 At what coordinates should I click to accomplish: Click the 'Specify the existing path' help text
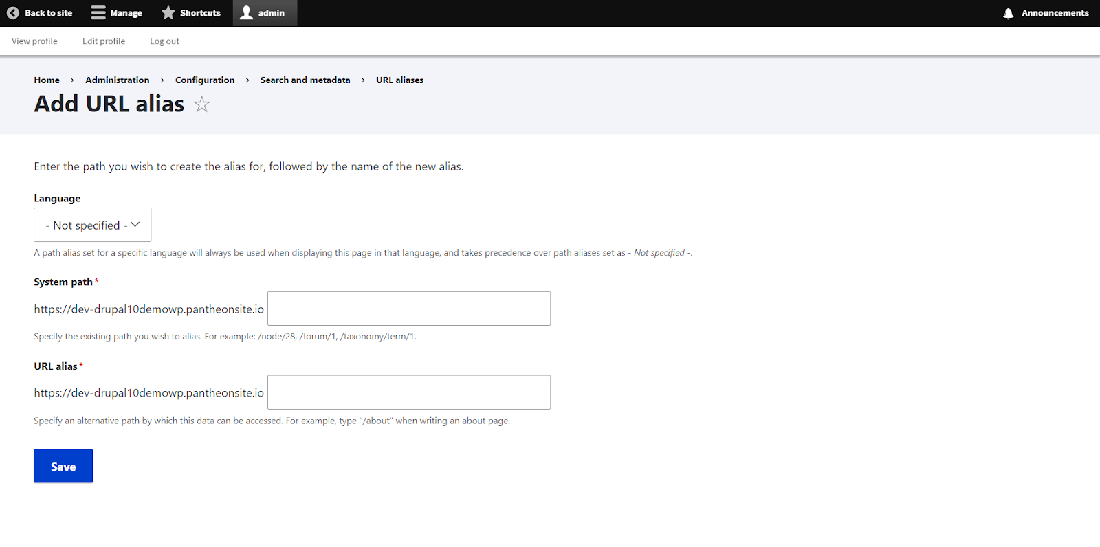[225, 337]
